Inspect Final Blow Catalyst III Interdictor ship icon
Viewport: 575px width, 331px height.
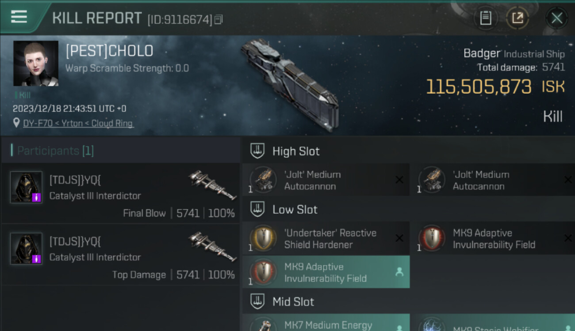(212, 185)
